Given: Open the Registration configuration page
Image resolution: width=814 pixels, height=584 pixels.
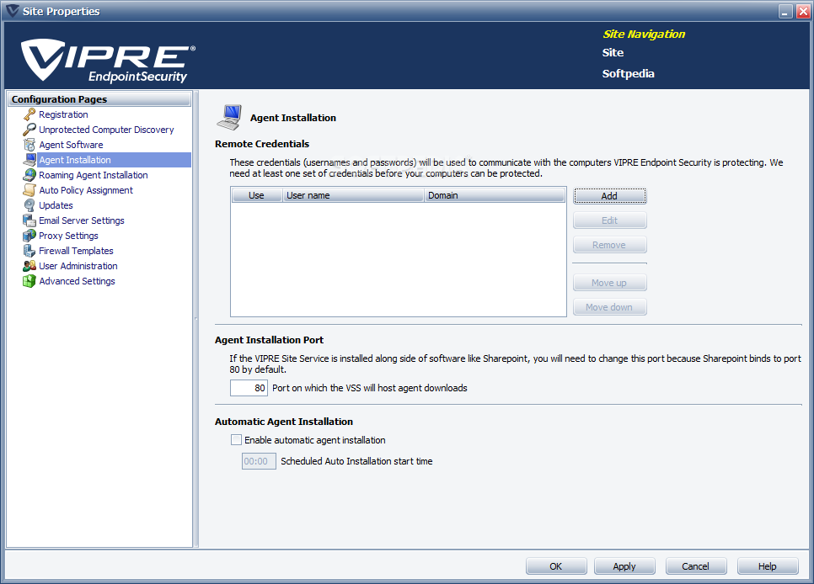Looking at the screenshot, I should click(63, 114).
